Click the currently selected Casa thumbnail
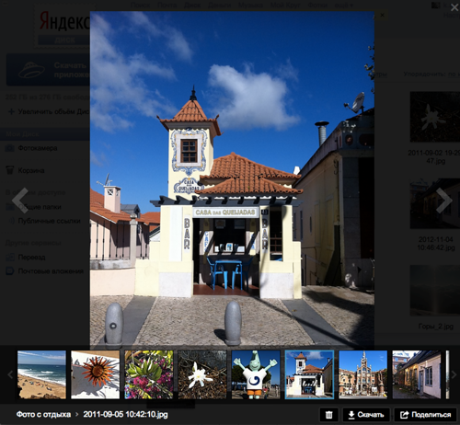Viewport: 460px width, 425px height. 309,374
